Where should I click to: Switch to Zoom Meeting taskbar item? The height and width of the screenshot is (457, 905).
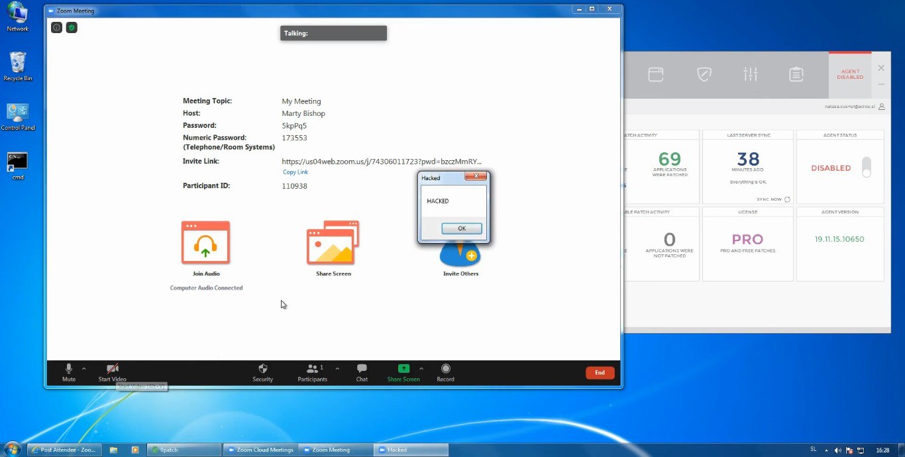point(336,450)
